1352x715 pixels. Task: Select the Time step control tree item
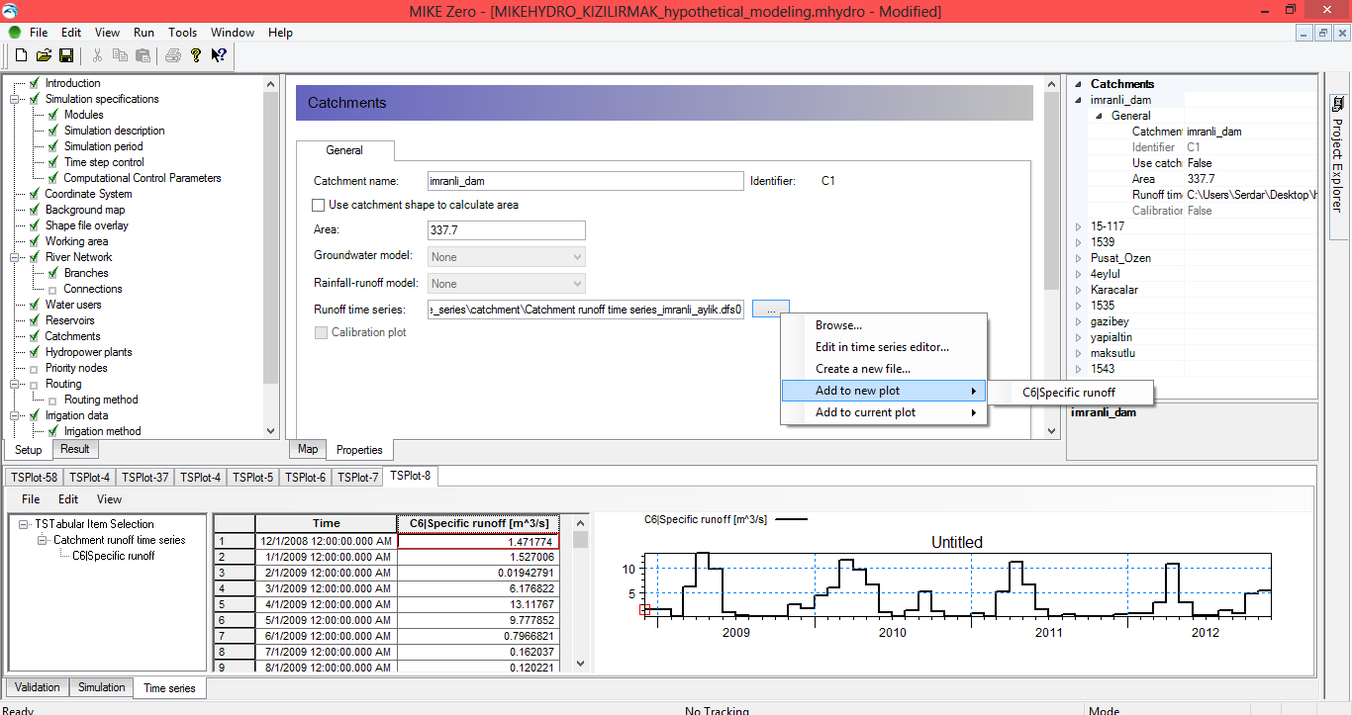click(104, 162)
